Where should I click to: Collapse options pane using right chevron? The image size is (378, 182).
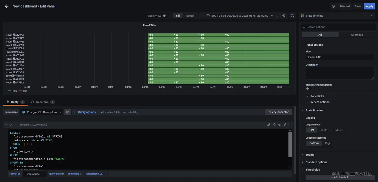pyautogui.click(x=371, y=16)
